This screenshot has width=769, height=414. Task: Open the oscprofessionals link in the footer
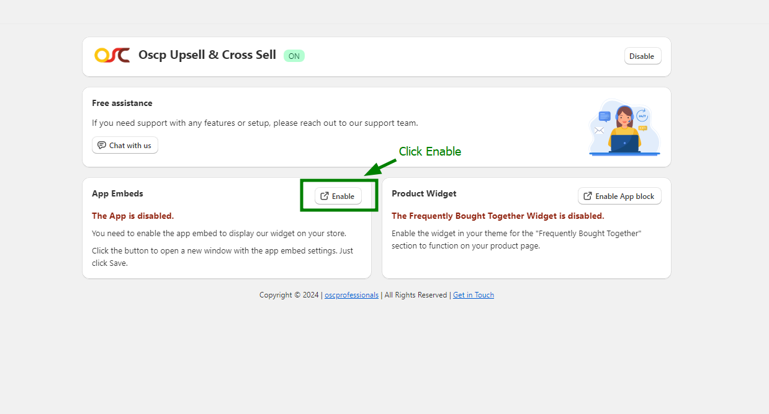click(351, 295)
